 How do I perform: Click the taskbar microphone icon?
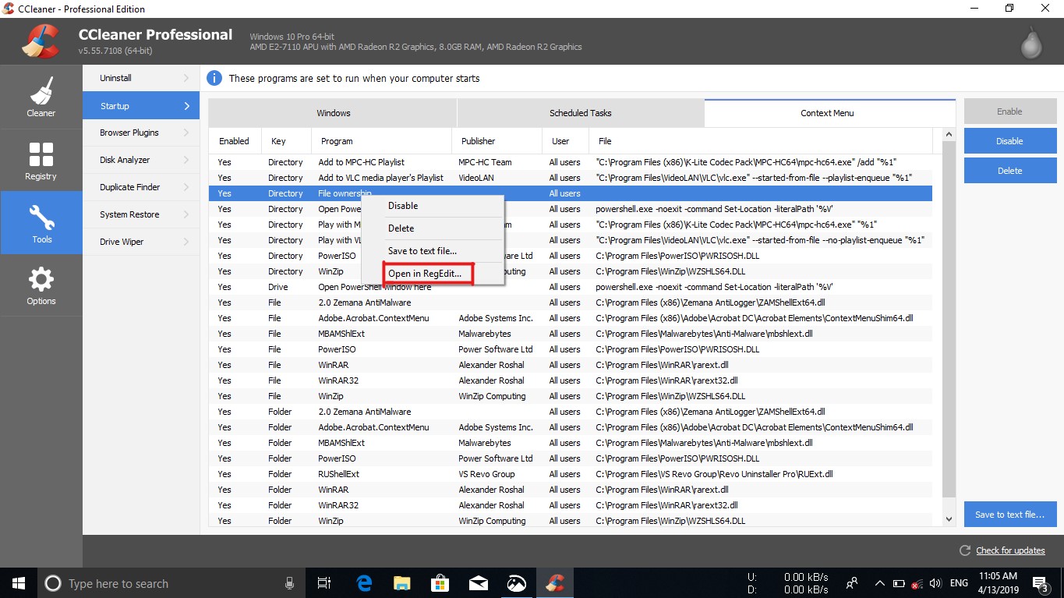pyautogui.click(x=289, y=583)
